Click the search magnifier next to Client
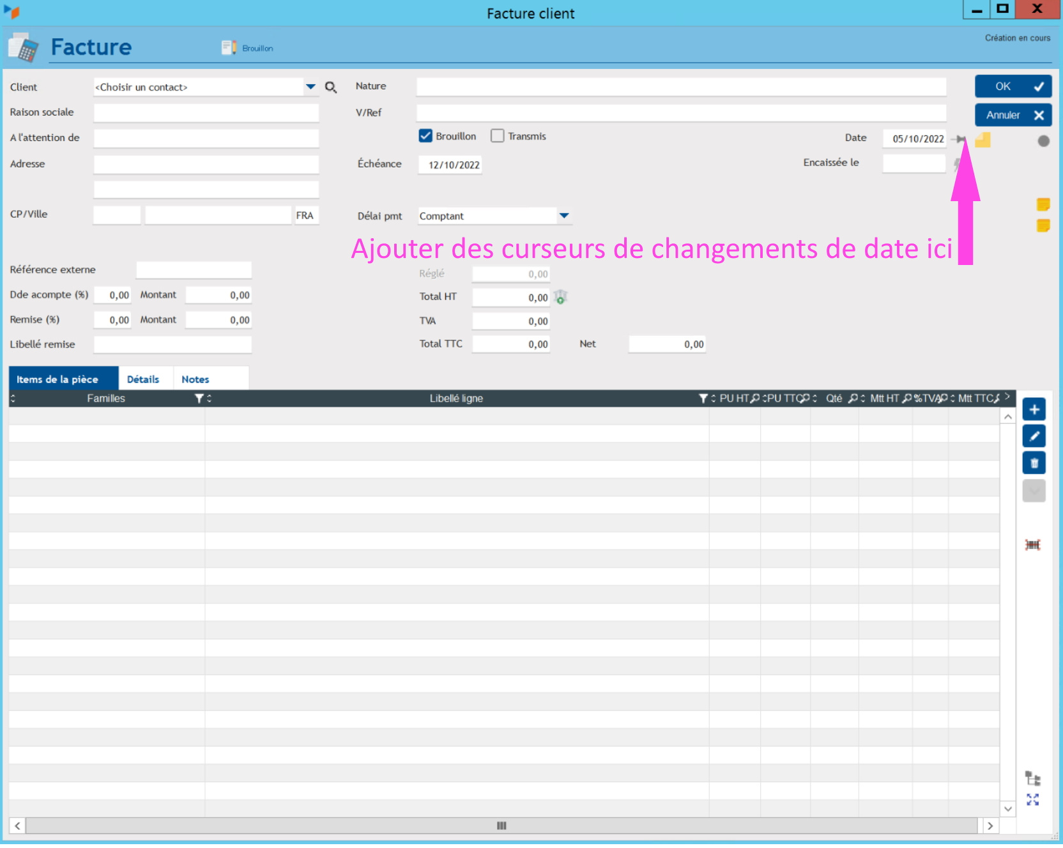This screenshot has width=1063, height=848. 330,87
